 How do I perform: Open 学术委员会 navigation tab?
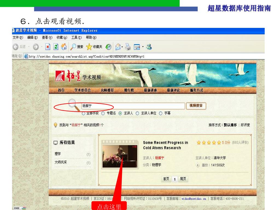(83, 90)
